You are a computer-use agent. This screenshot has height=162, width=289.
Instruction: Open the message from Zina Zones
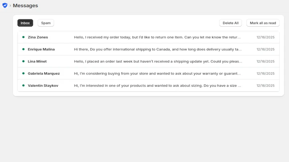[148, 37]
